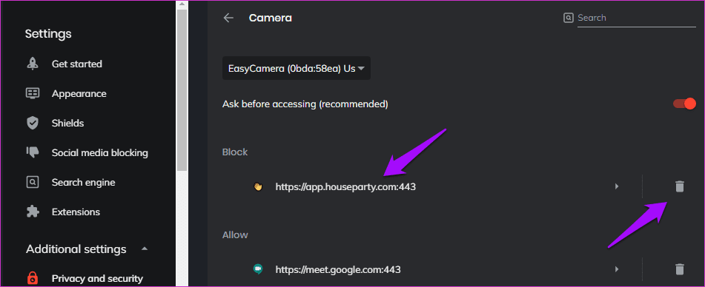This screenshot has width=705, height=287.
Task: Remove meet.google.com using its trash icon
Action: 679,269
